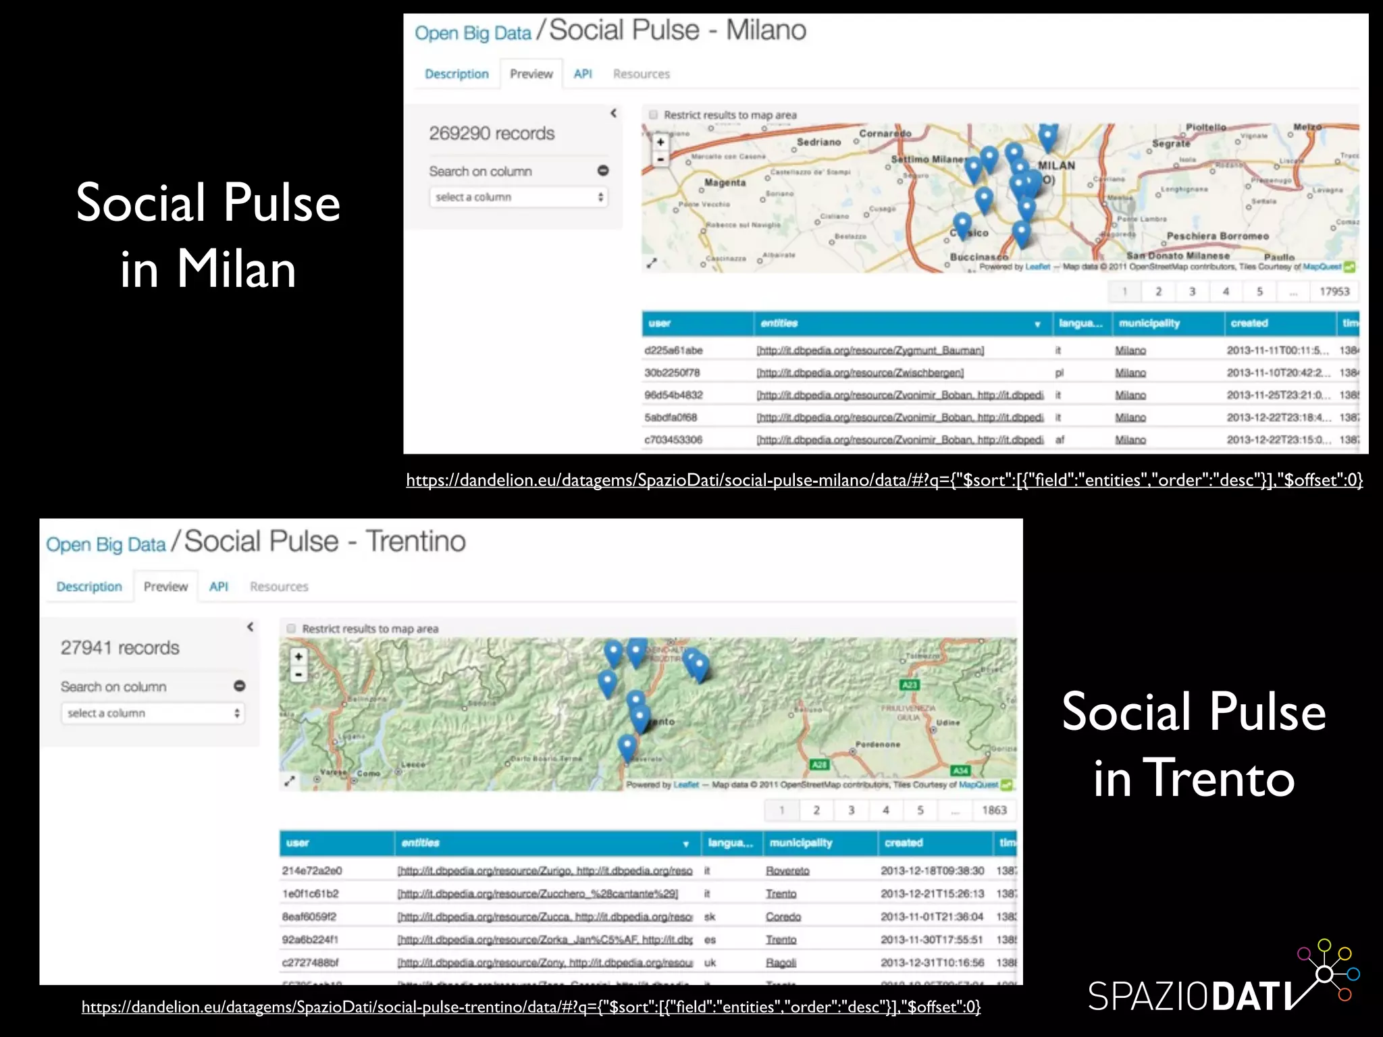Toggle 'Restrict results to map area' for Trentino
Image resolution: width=1383 pixels, height=1037 pixels.
tap(291, 629)
